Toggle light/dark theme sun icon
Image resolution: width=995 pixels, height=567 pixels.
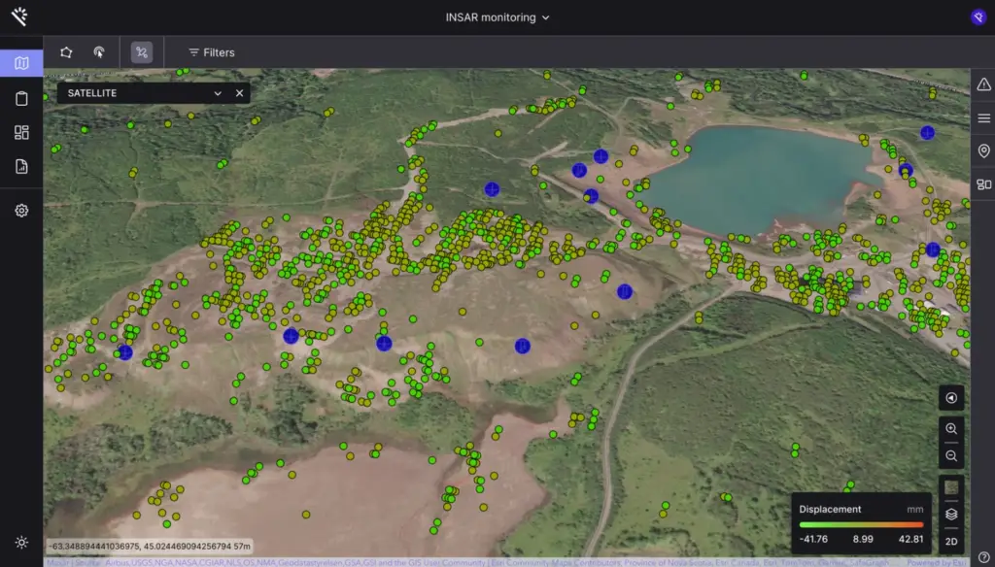tap(21, 542)
